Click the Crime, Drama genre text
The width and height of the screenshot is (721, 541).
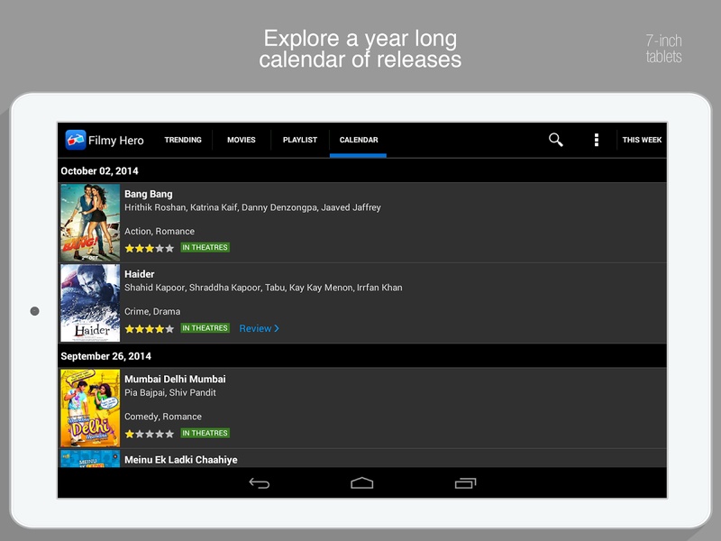152,311
